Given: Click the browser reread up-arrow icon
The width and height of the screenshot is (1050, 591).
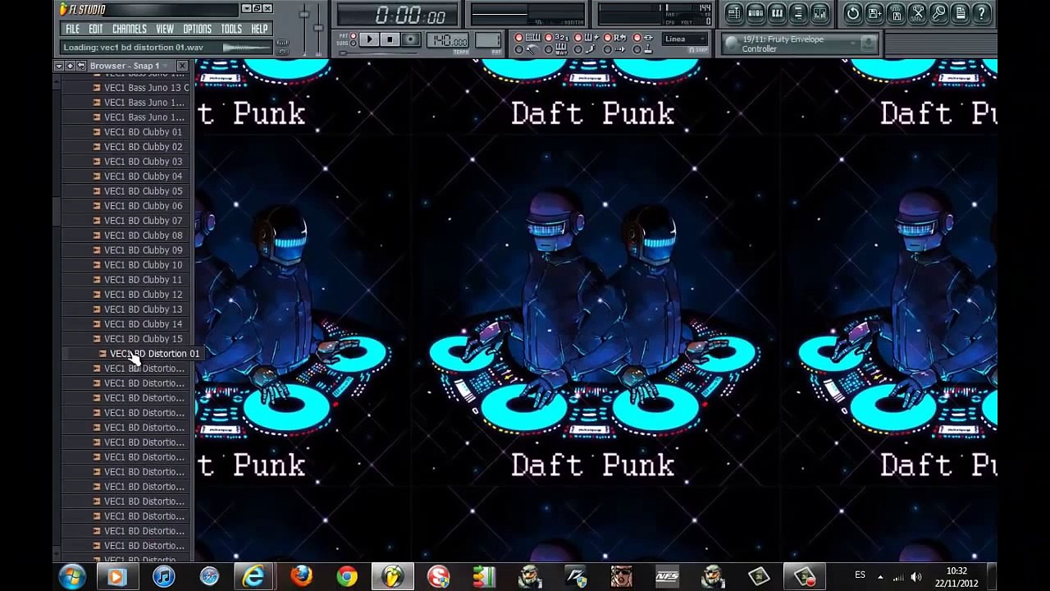Looking at the screenshot, I should [x=70, y=66].
